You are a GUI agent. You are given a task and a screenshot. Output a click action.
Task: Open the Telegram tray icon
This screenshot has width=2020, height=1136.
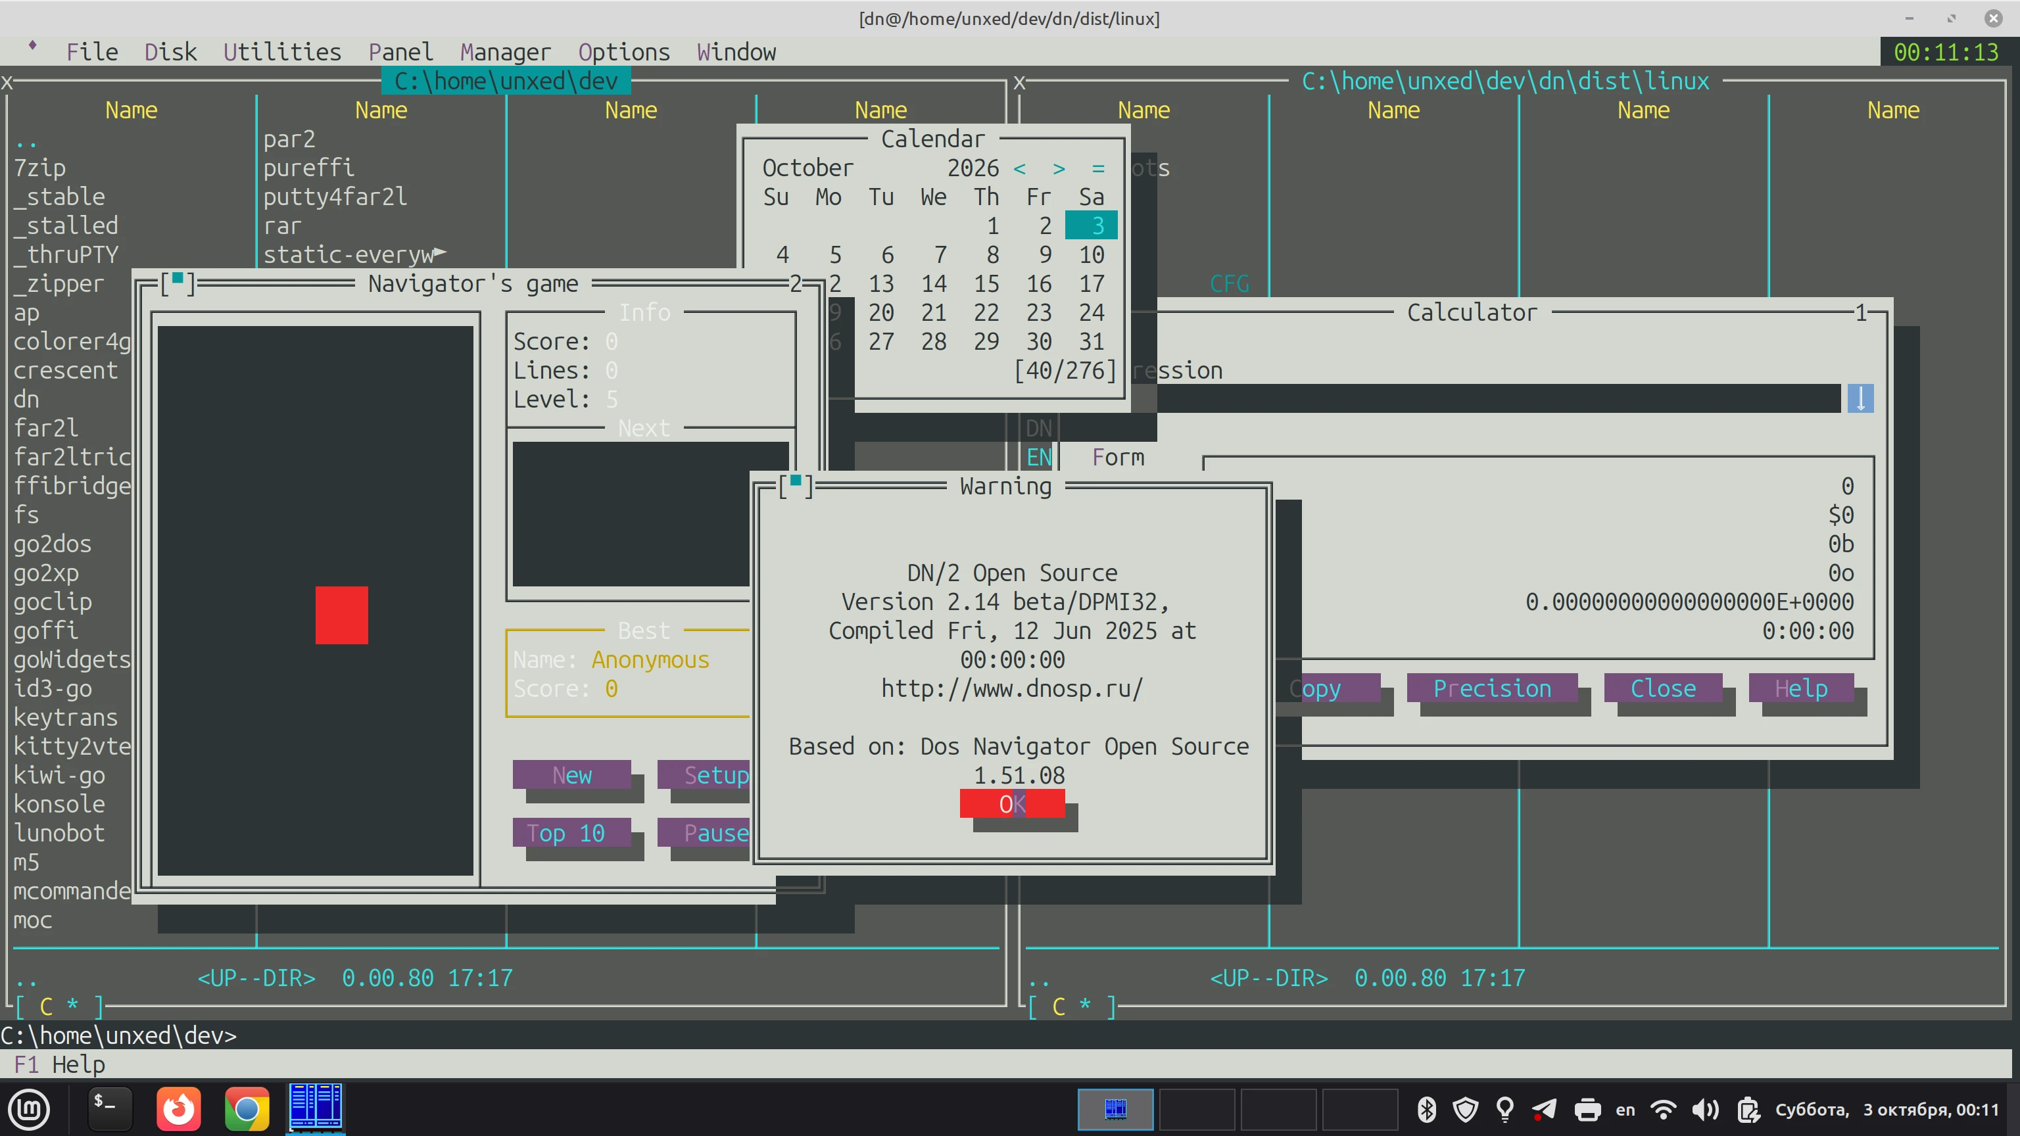coord(1545,1109)
